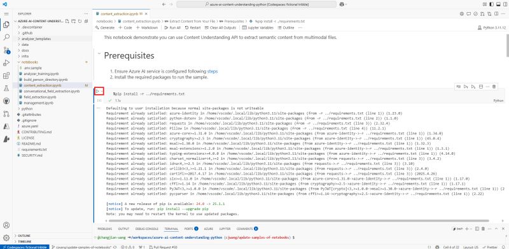Click the Codespaces remote indicator in status bar
509x249 pixels.
tap(24, 246)
